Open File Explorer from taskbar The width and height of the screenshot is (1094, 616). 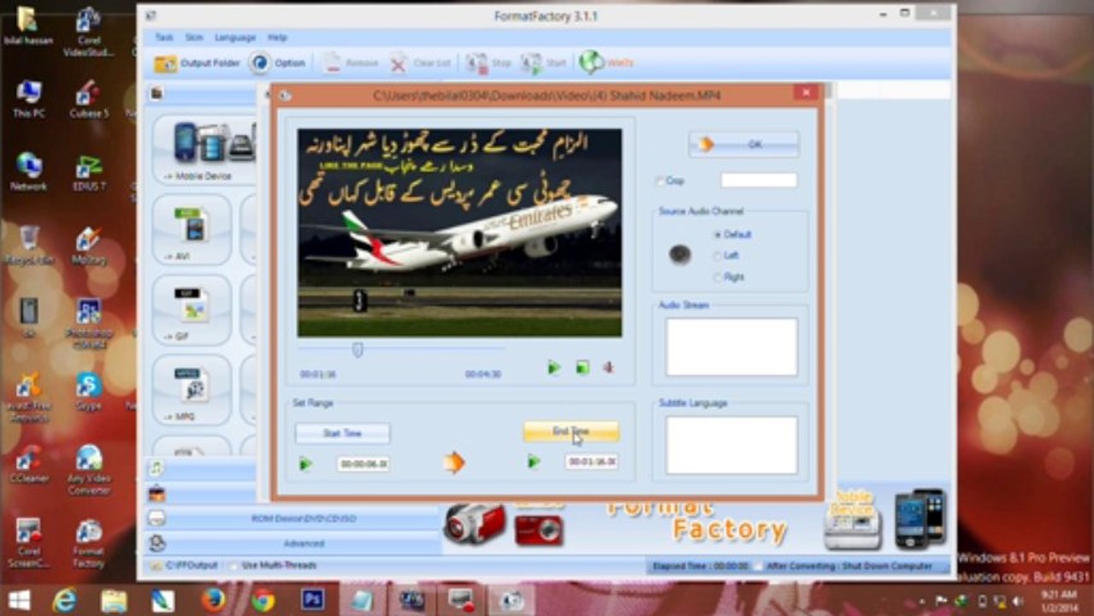(114, 600)
